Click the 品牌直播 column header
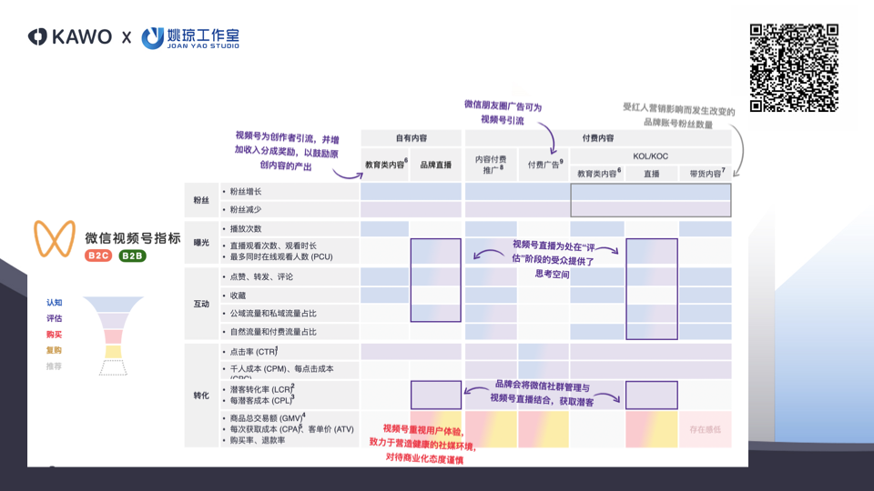874x491 pixels. pos(436,165)
